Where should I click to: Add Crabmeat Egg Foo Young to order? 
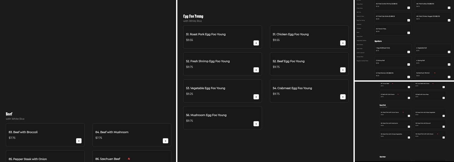point(343,97)
